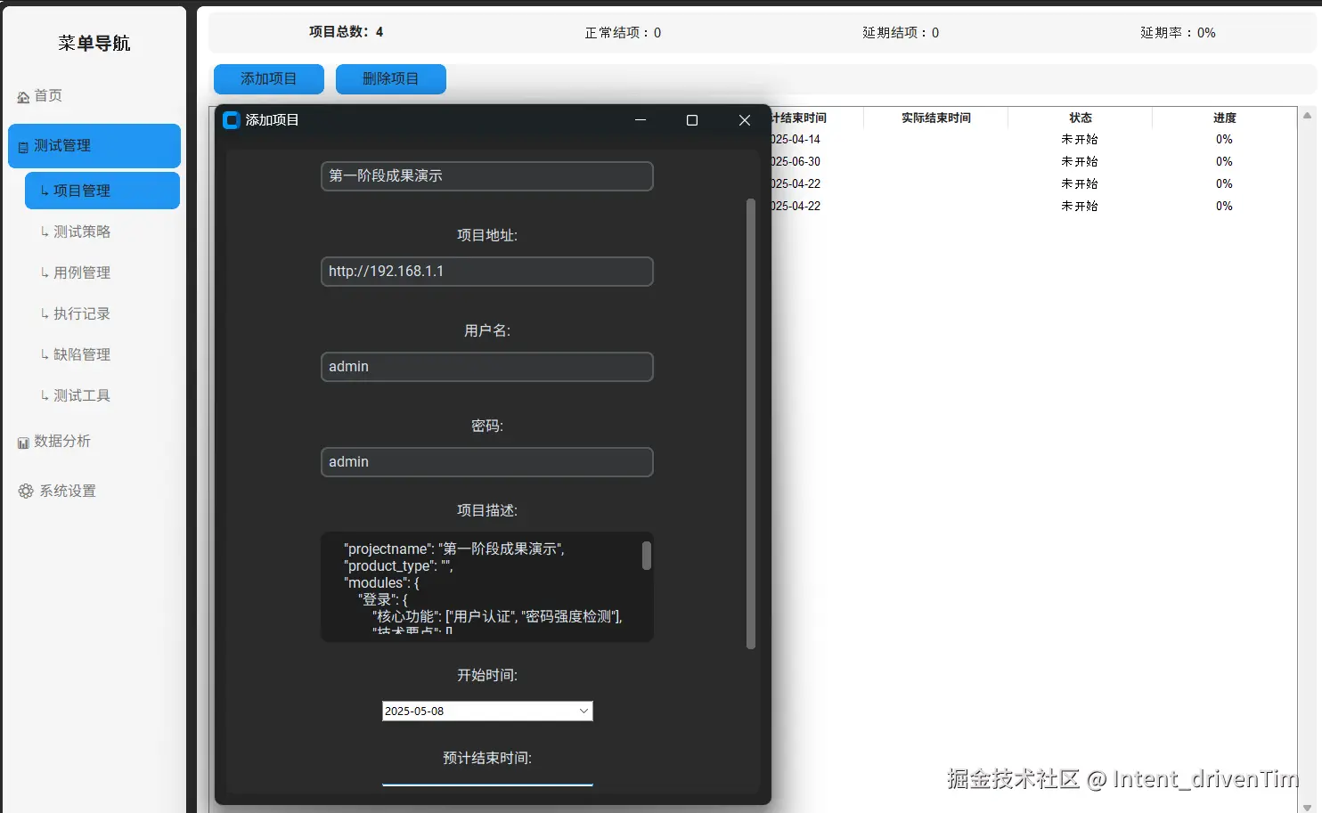
Task: Click the 延期率：0% statistic
Action: tap(1178, 33)
